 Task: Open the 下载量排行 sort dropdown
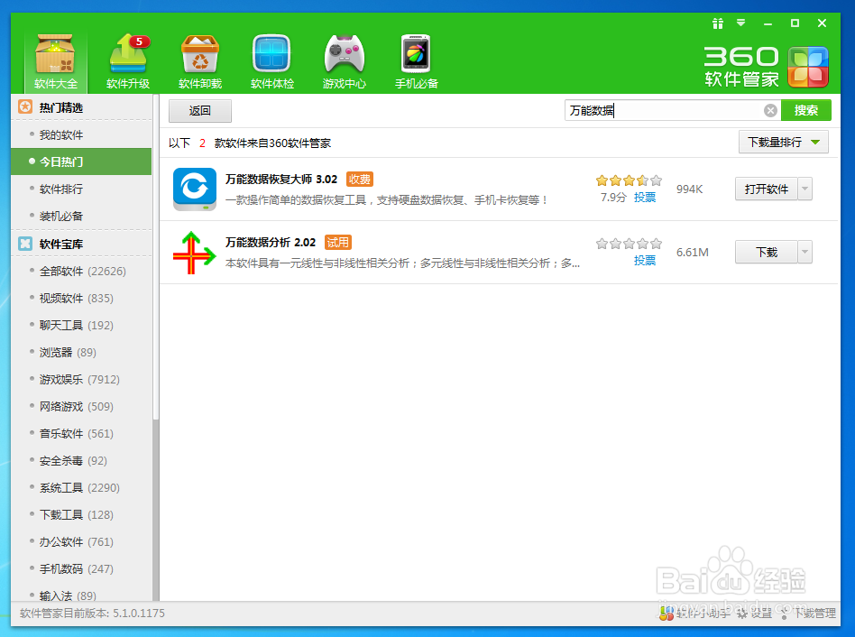click(x=784, y=143)
